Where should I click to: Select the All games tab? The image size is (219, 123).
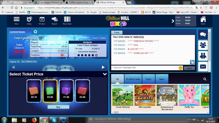[x=117, y=79]
